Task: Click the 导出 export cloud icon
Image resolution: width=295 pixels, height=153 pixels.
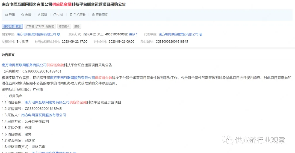Action: [x=6, y=15]
